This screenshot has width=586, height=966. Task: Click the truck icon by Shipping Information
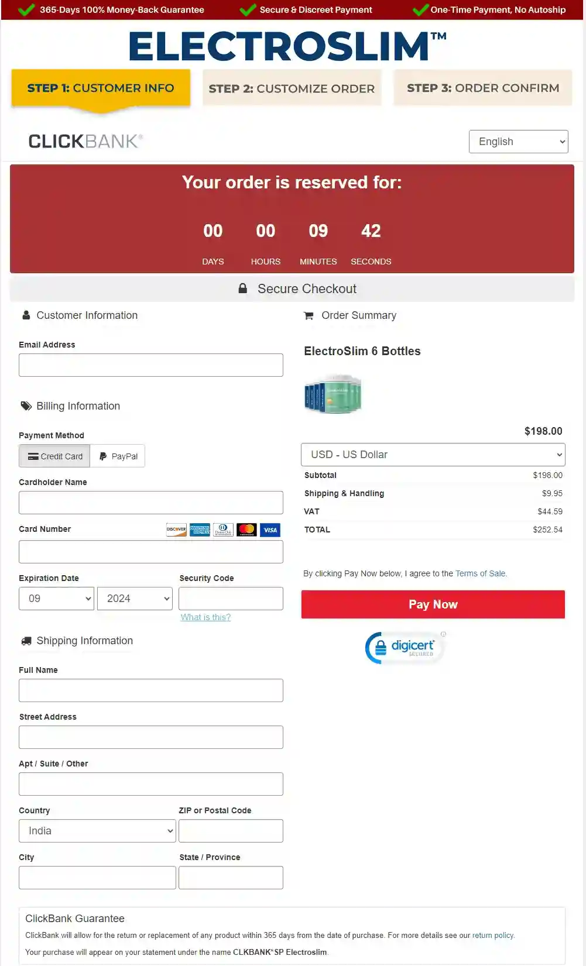[x=26, y=641]
